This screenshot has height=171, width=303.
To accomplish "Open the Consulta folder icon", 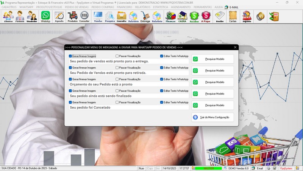I will 122,17.
